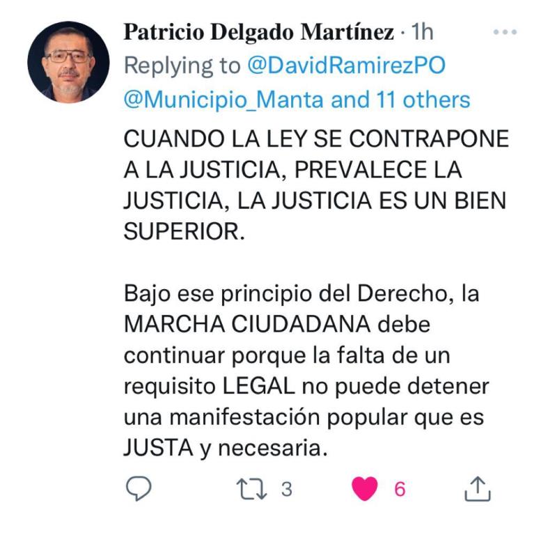Tap the share upload icon
The width and height of the screenshot is (548, 535).
pos(478,488)
